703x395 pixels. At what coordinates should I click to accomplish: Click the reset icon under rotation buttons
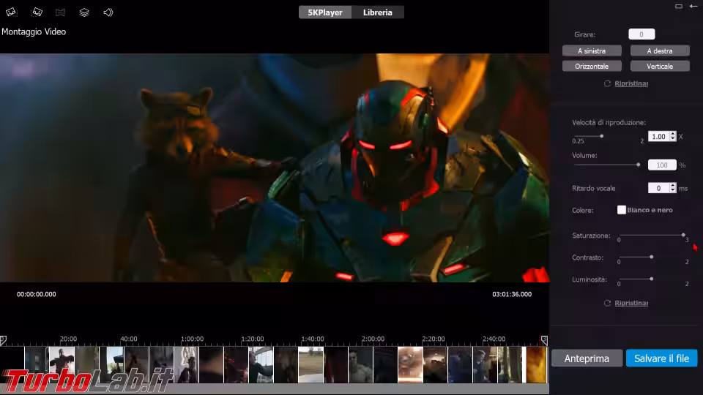coord(607,84)
